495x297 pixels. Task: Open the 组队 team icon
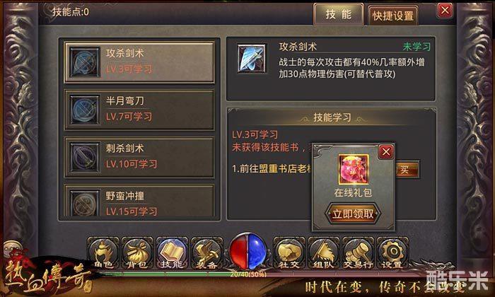coord(324,253)
